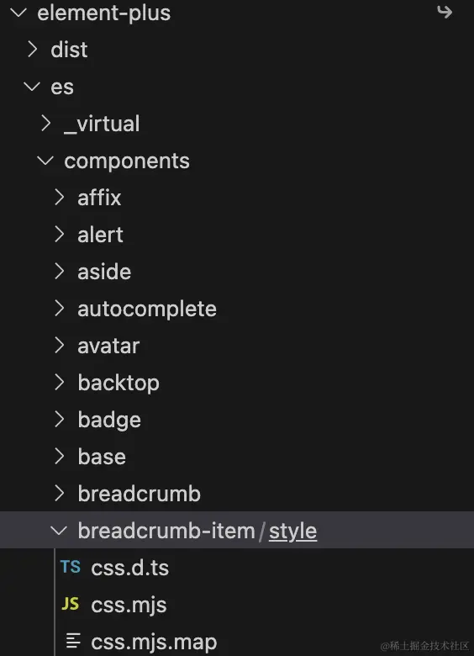This screenshot has height=656, width=474.
Task: Collapse the es folder
Action: 32,87
